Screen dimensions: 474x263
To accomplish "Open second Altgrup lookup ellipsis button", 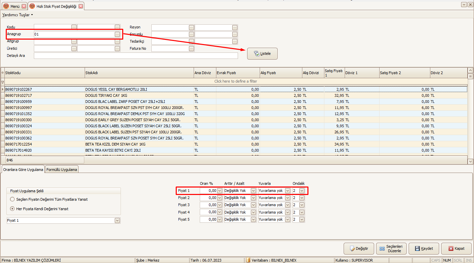I will [x=117, y=41].
